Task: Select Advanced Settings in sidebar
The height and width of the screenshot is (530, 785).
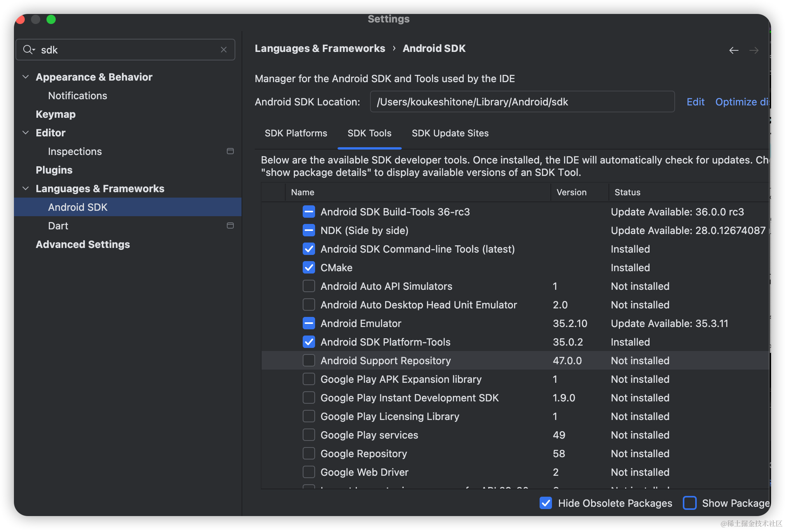Action: point(83,244)
